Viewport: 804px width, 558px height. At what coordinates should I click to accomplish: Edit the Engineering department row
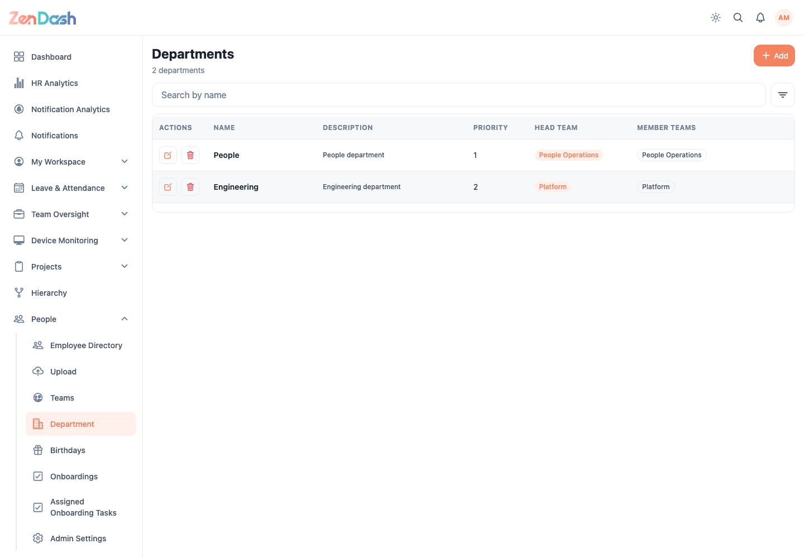coord(168,187)
